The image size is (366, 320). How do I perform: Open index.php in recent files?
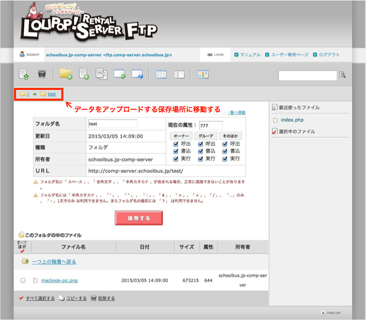(x=292, y=120)
